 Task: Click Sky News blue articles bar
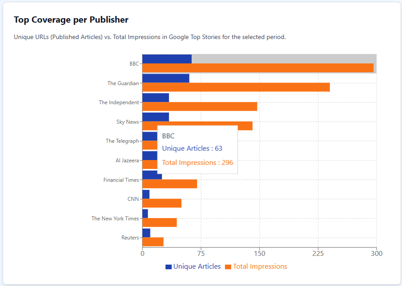click(x=156, y=117)
